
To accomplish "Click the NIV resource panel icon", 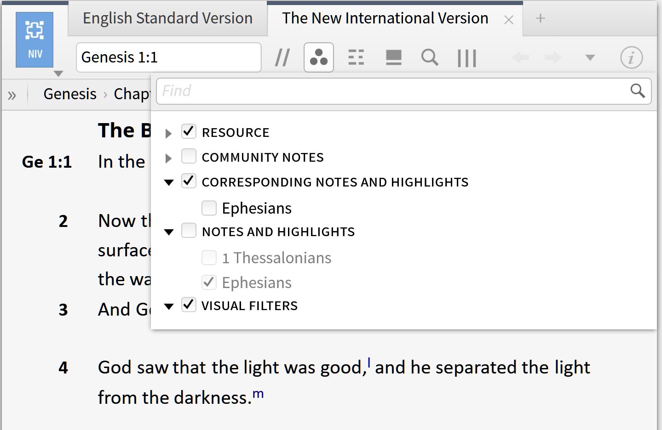I will pos(35,40).
